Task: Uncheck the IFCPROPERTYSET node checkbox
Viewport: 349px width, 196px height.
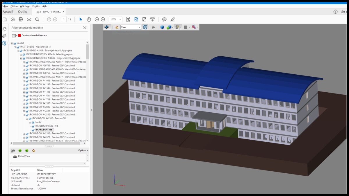Action: [x=33, y=130]
